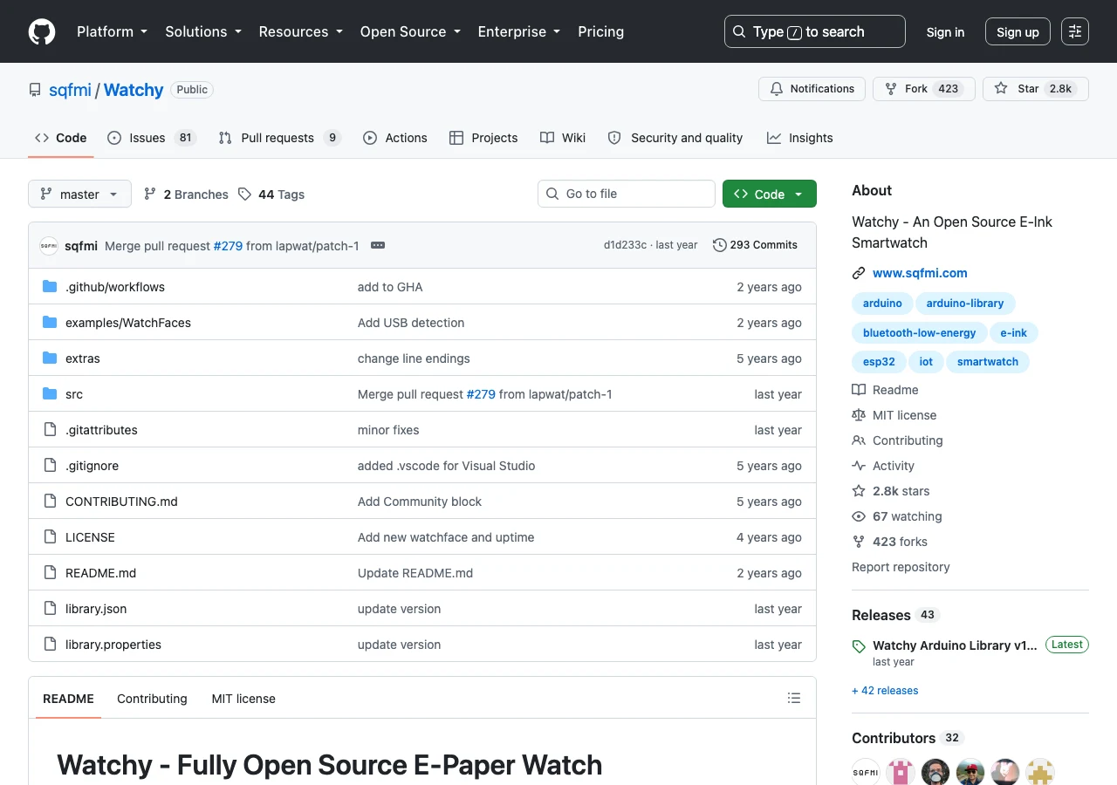This screenshot has width=1117, height=785.
Task: Click branches icon next to 2 Branches
Action: (x=150, y=195)
